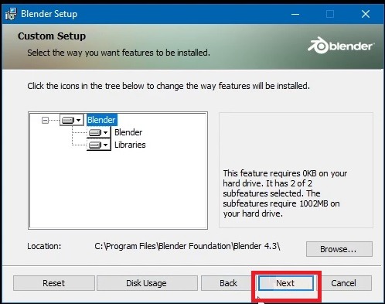Cancel the Blender installation
Viewport: 385px width, 304px height.
pyautogui.click(x=343, y=283)
